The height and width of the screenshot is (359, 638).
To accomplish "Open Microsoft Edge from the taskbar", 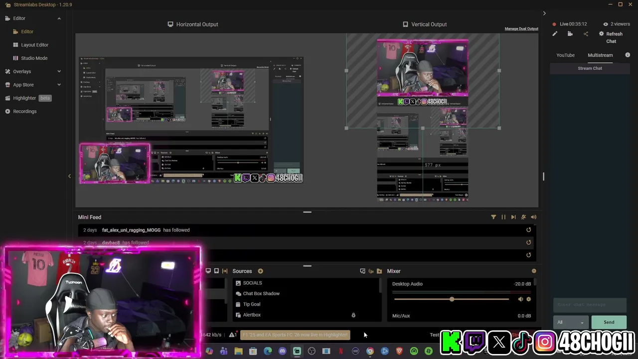I will point(268,352).
